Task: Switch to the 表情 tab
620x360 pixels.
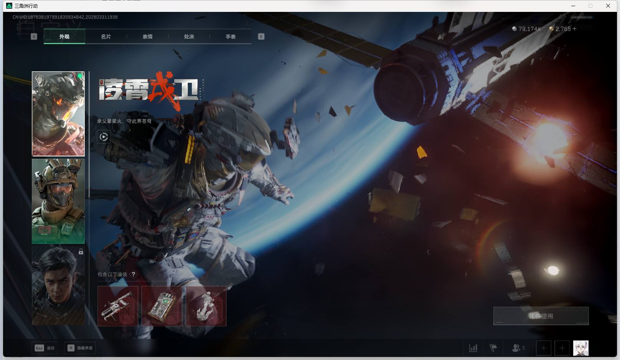Action: [x=147, y=37]
